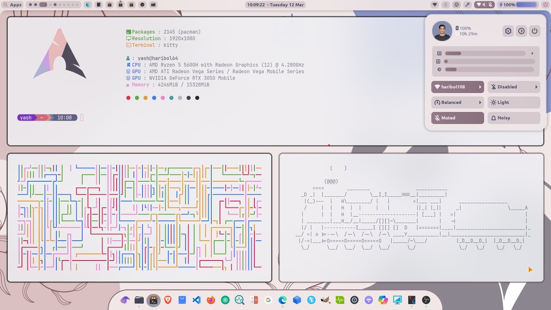Launch GIMP from the dock
This screenshot has height=310, width=551.
(325, 300)
